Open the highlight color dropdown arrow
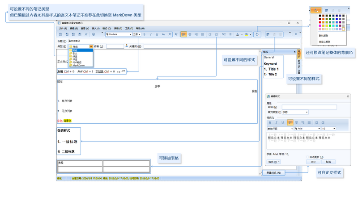Image resolution: width=358 pixels, height=201 pixels. tap(251, 35)
